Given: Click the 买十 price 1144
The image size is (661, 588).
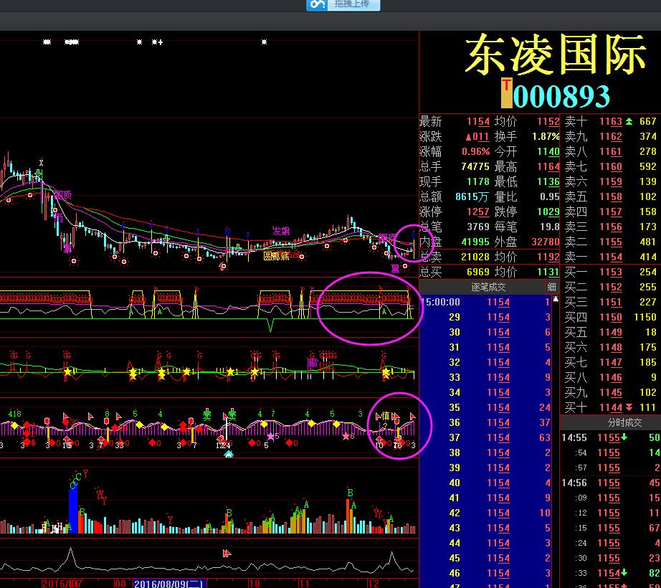Looking at the screenshot, I should [611, 407].
